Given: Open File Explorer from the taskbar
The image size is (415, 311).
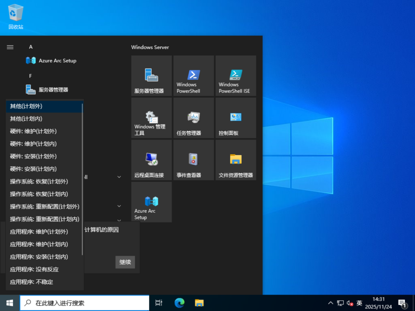Looking at the screenshot, I should click(199, 303).
